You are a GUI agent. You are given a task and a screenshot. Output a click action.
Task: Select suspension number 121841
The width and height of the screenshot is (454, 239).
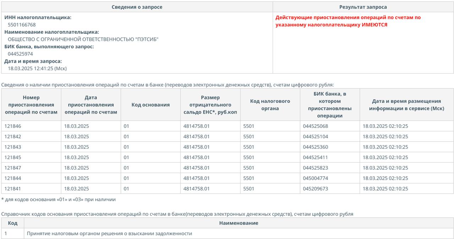click(13, 189)
